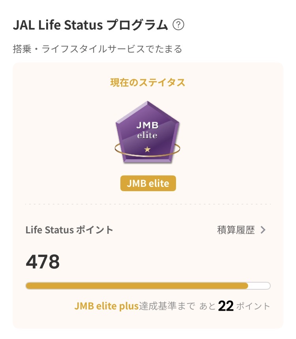Click the dotted divider below the status pill

(148, 204)
